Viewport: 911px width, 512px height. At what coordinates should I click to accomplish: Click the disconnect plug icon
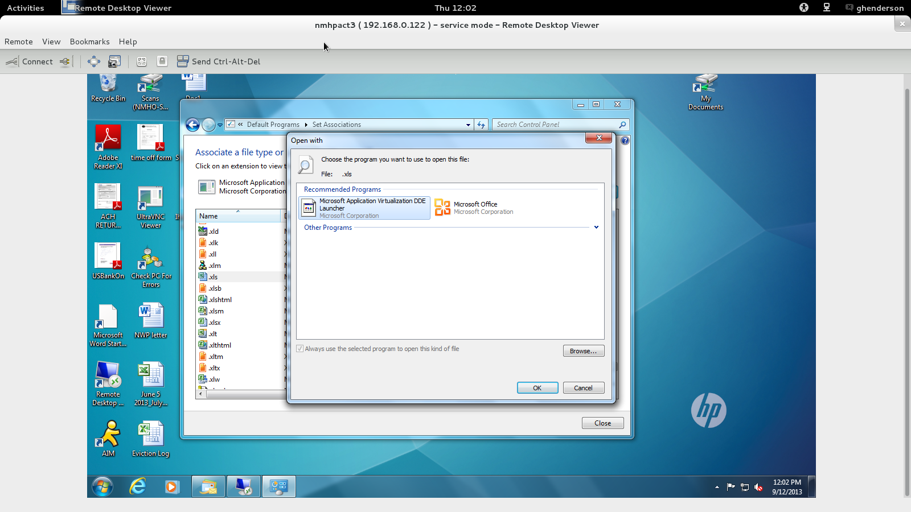[x=65, y=61]
